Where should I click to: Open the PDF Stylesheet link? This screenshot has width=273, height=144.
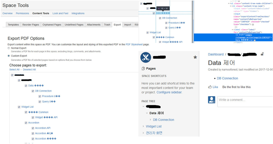(x=134, y=45)
